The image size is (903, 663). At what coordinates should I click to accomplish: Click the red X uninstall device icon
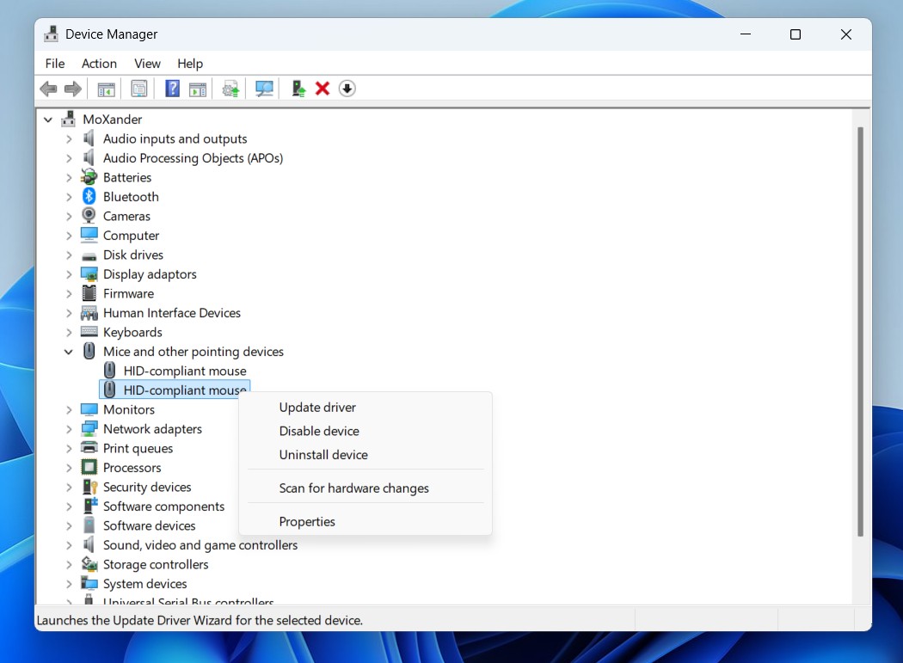click(x=322, y=89)
